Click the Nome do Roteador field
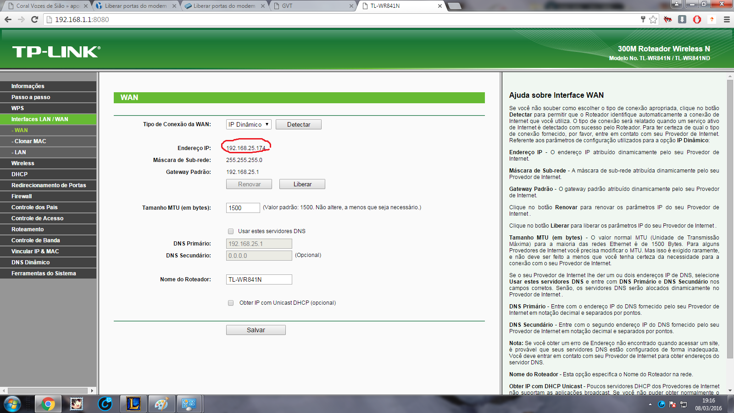Screen dimensions: 734x413 point(259,279)
